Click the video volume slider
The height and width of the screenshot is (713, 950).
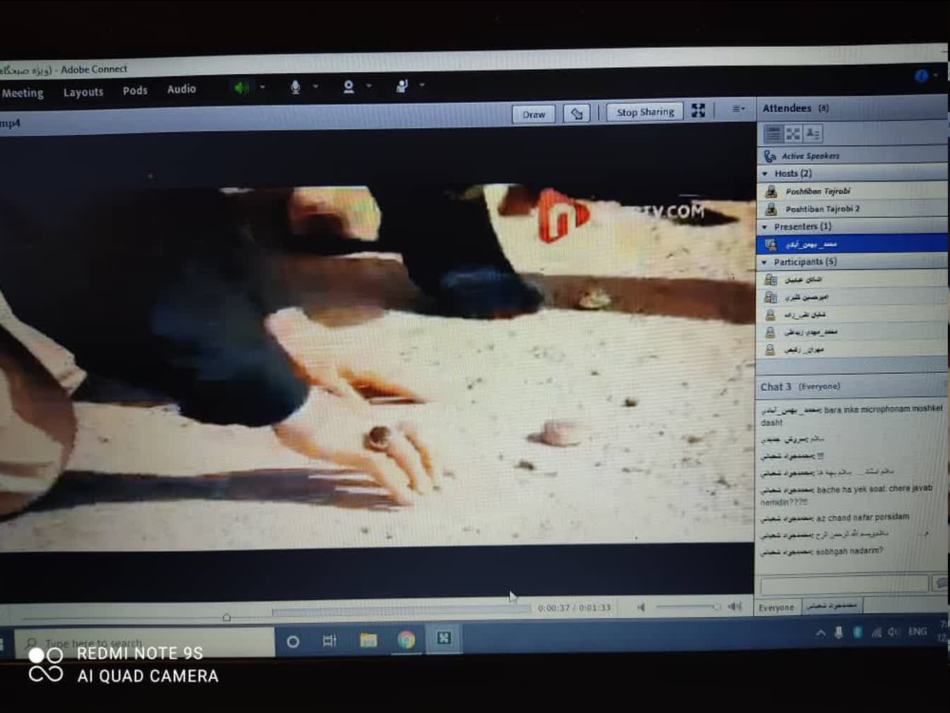click(687, 607)
